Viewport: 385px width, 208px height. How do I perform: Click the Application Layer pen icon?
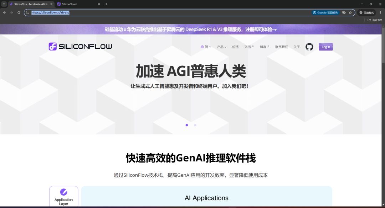point(63,192)
